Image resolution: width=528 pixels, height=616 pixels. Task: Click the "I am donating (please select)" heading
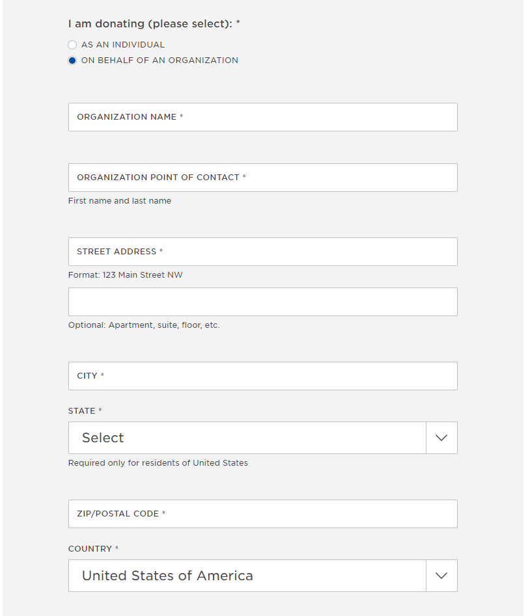pyautogui.click(x=154, y=24)
